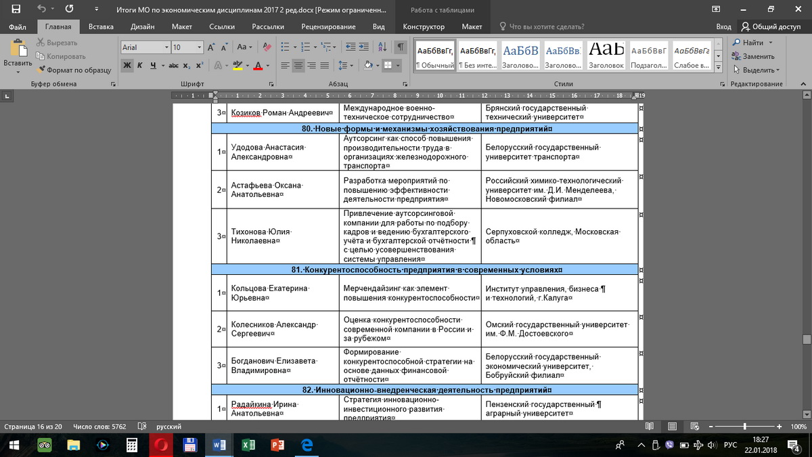
Task: Open the Конструктор table tools tab
Action: tap(424, 26)
